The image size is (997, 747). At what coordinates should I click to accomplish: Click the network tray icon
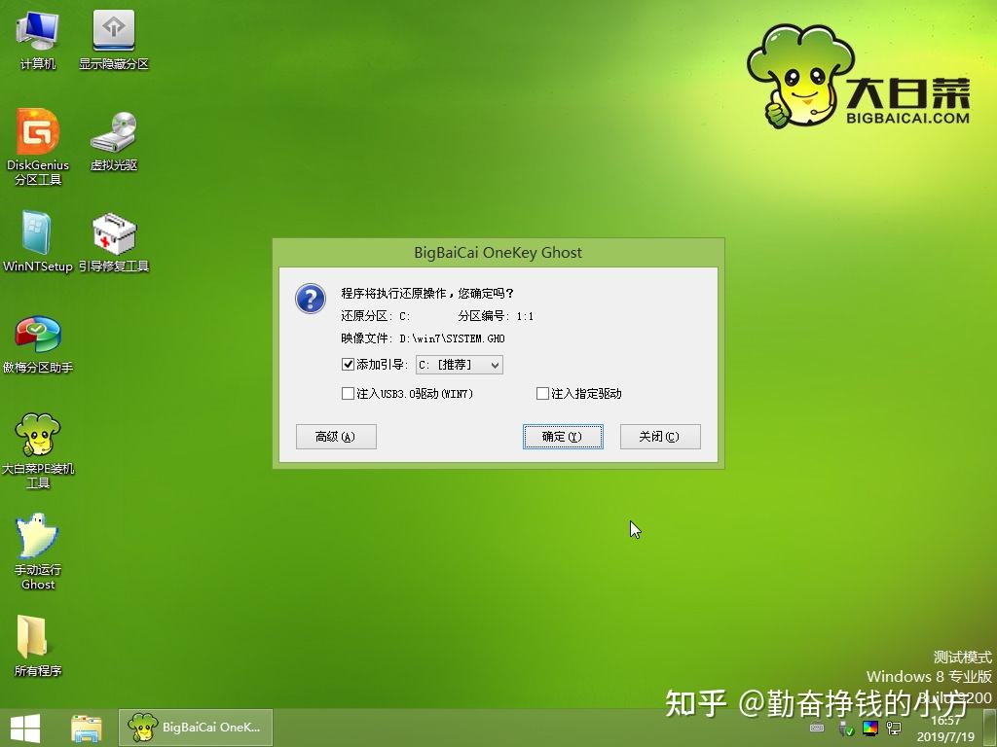pyautogui.click(x=894, y=728)
